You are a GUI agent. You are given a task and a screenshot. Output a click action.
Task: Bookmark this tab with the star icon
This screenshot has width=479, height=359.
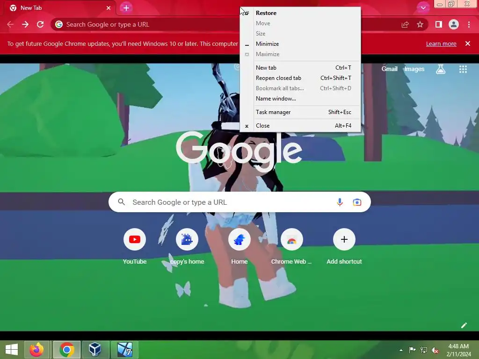tap(420, 24)
